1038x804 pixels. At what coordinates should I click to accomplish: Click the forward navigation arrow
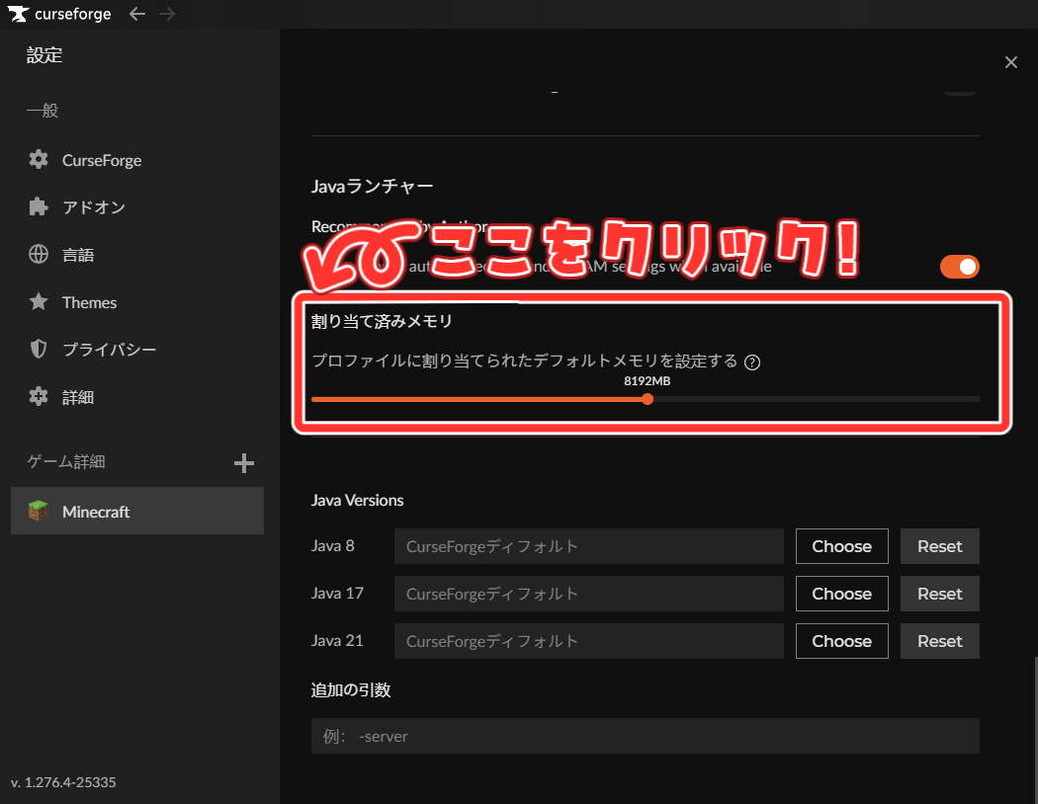pyautogui.click(x=166, y=14)
